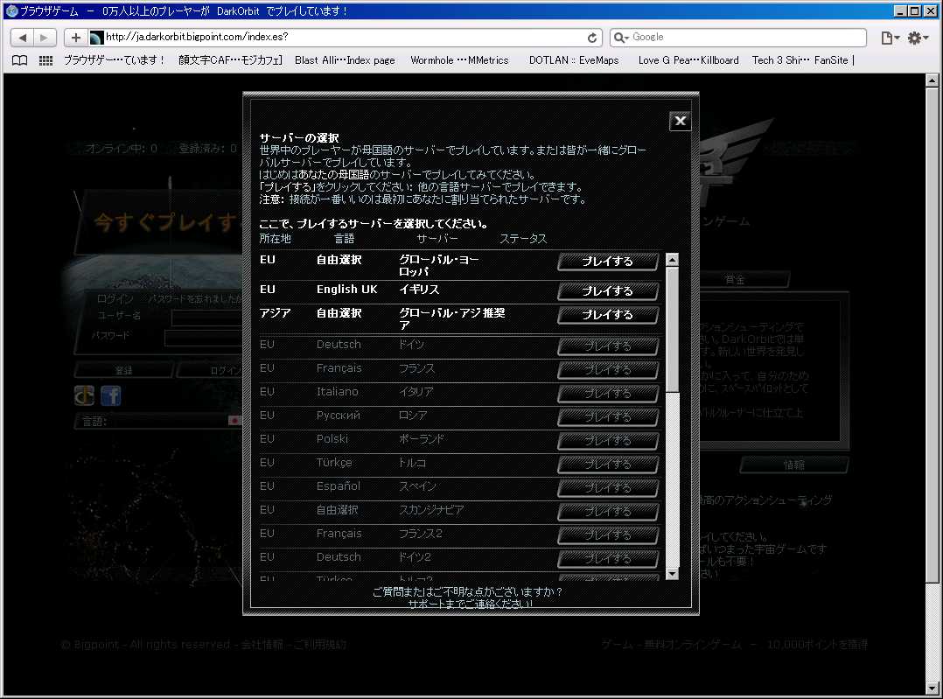Click the background 言語 language selector

point(158,421)
